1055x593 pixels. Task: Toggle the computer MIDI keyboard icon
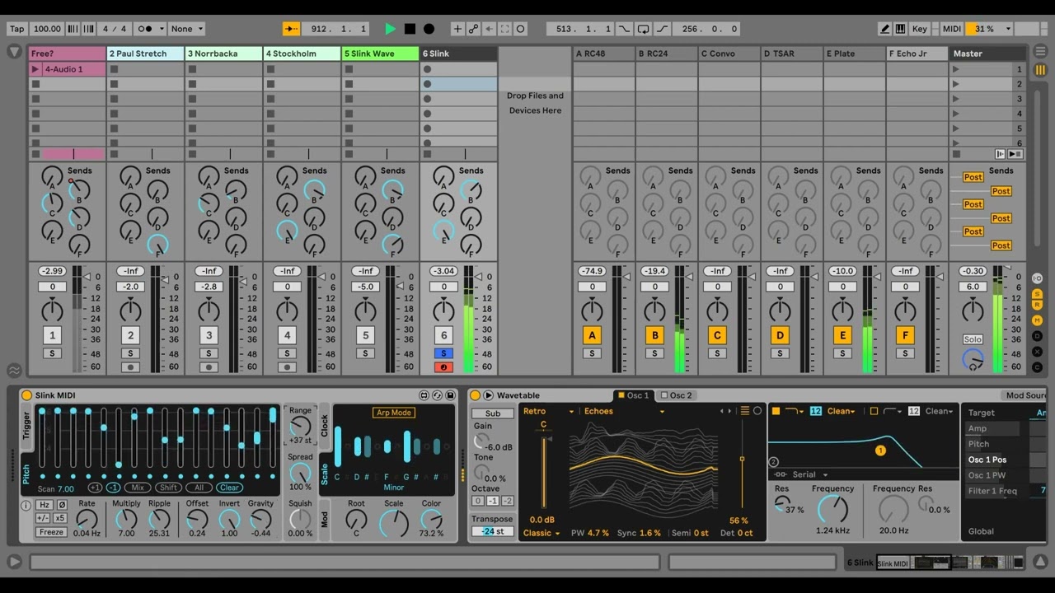(900, 29)
